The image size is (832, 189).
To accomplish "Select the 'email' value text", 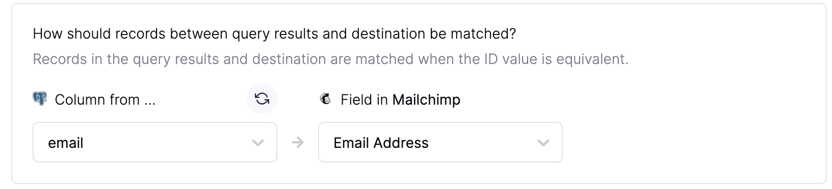I will click(x=66, y=143).
